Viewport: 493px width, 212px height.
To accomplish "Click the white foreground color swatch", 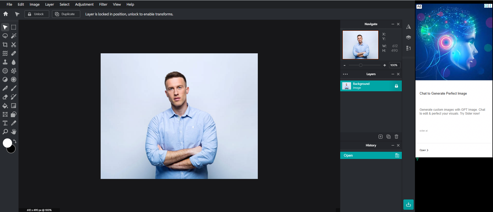I will [x=7, y=143].
